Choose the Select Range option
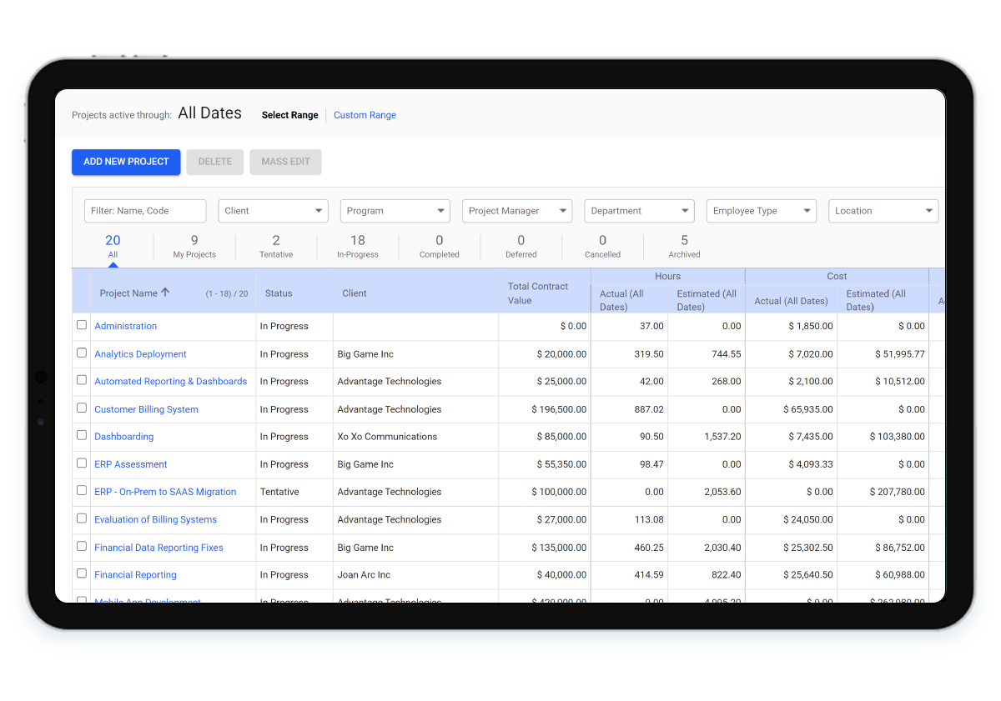The image size is (1001, 701). coord(290,115)
